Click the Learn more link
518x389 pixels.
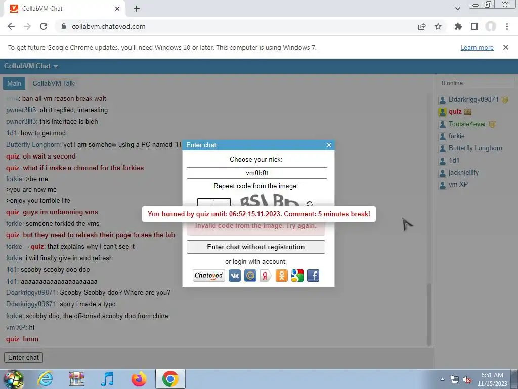pos(477,47)
